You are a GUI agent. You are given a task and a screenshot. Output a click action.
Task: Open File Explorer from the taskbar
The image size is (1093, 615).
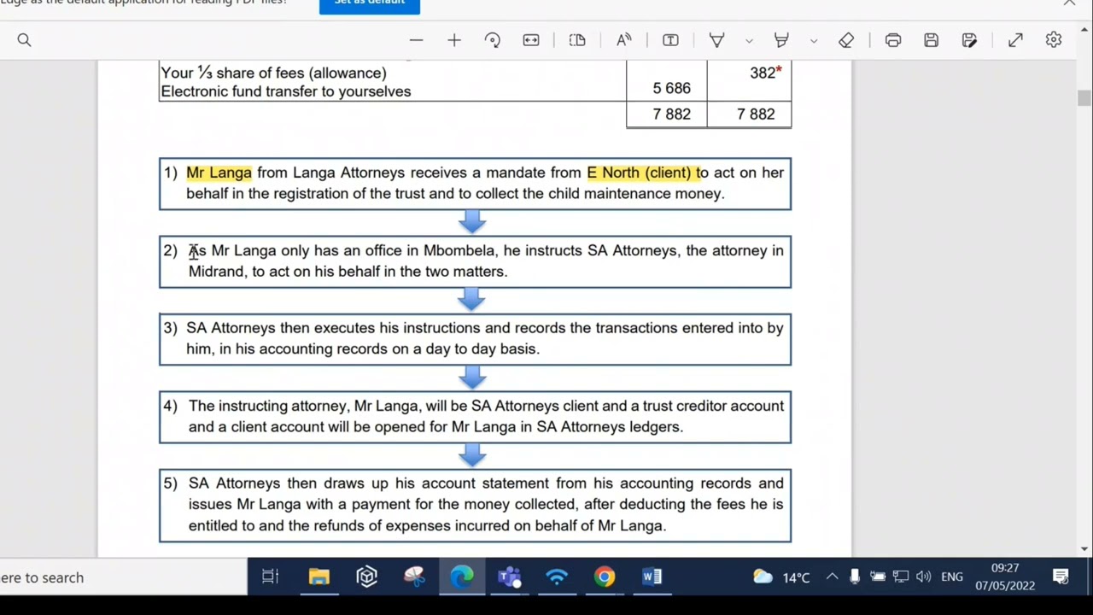(x=319, y=577)
